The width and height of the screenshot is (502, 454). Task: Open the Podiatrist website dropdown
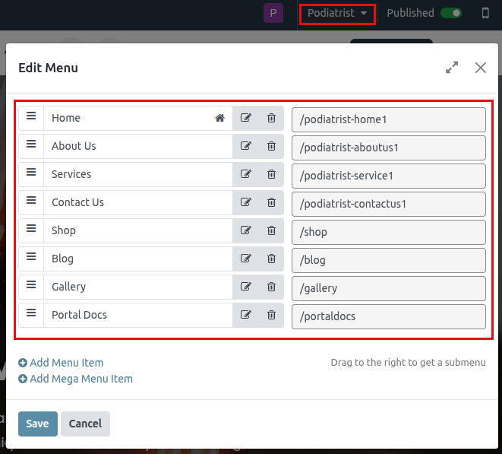337,13
